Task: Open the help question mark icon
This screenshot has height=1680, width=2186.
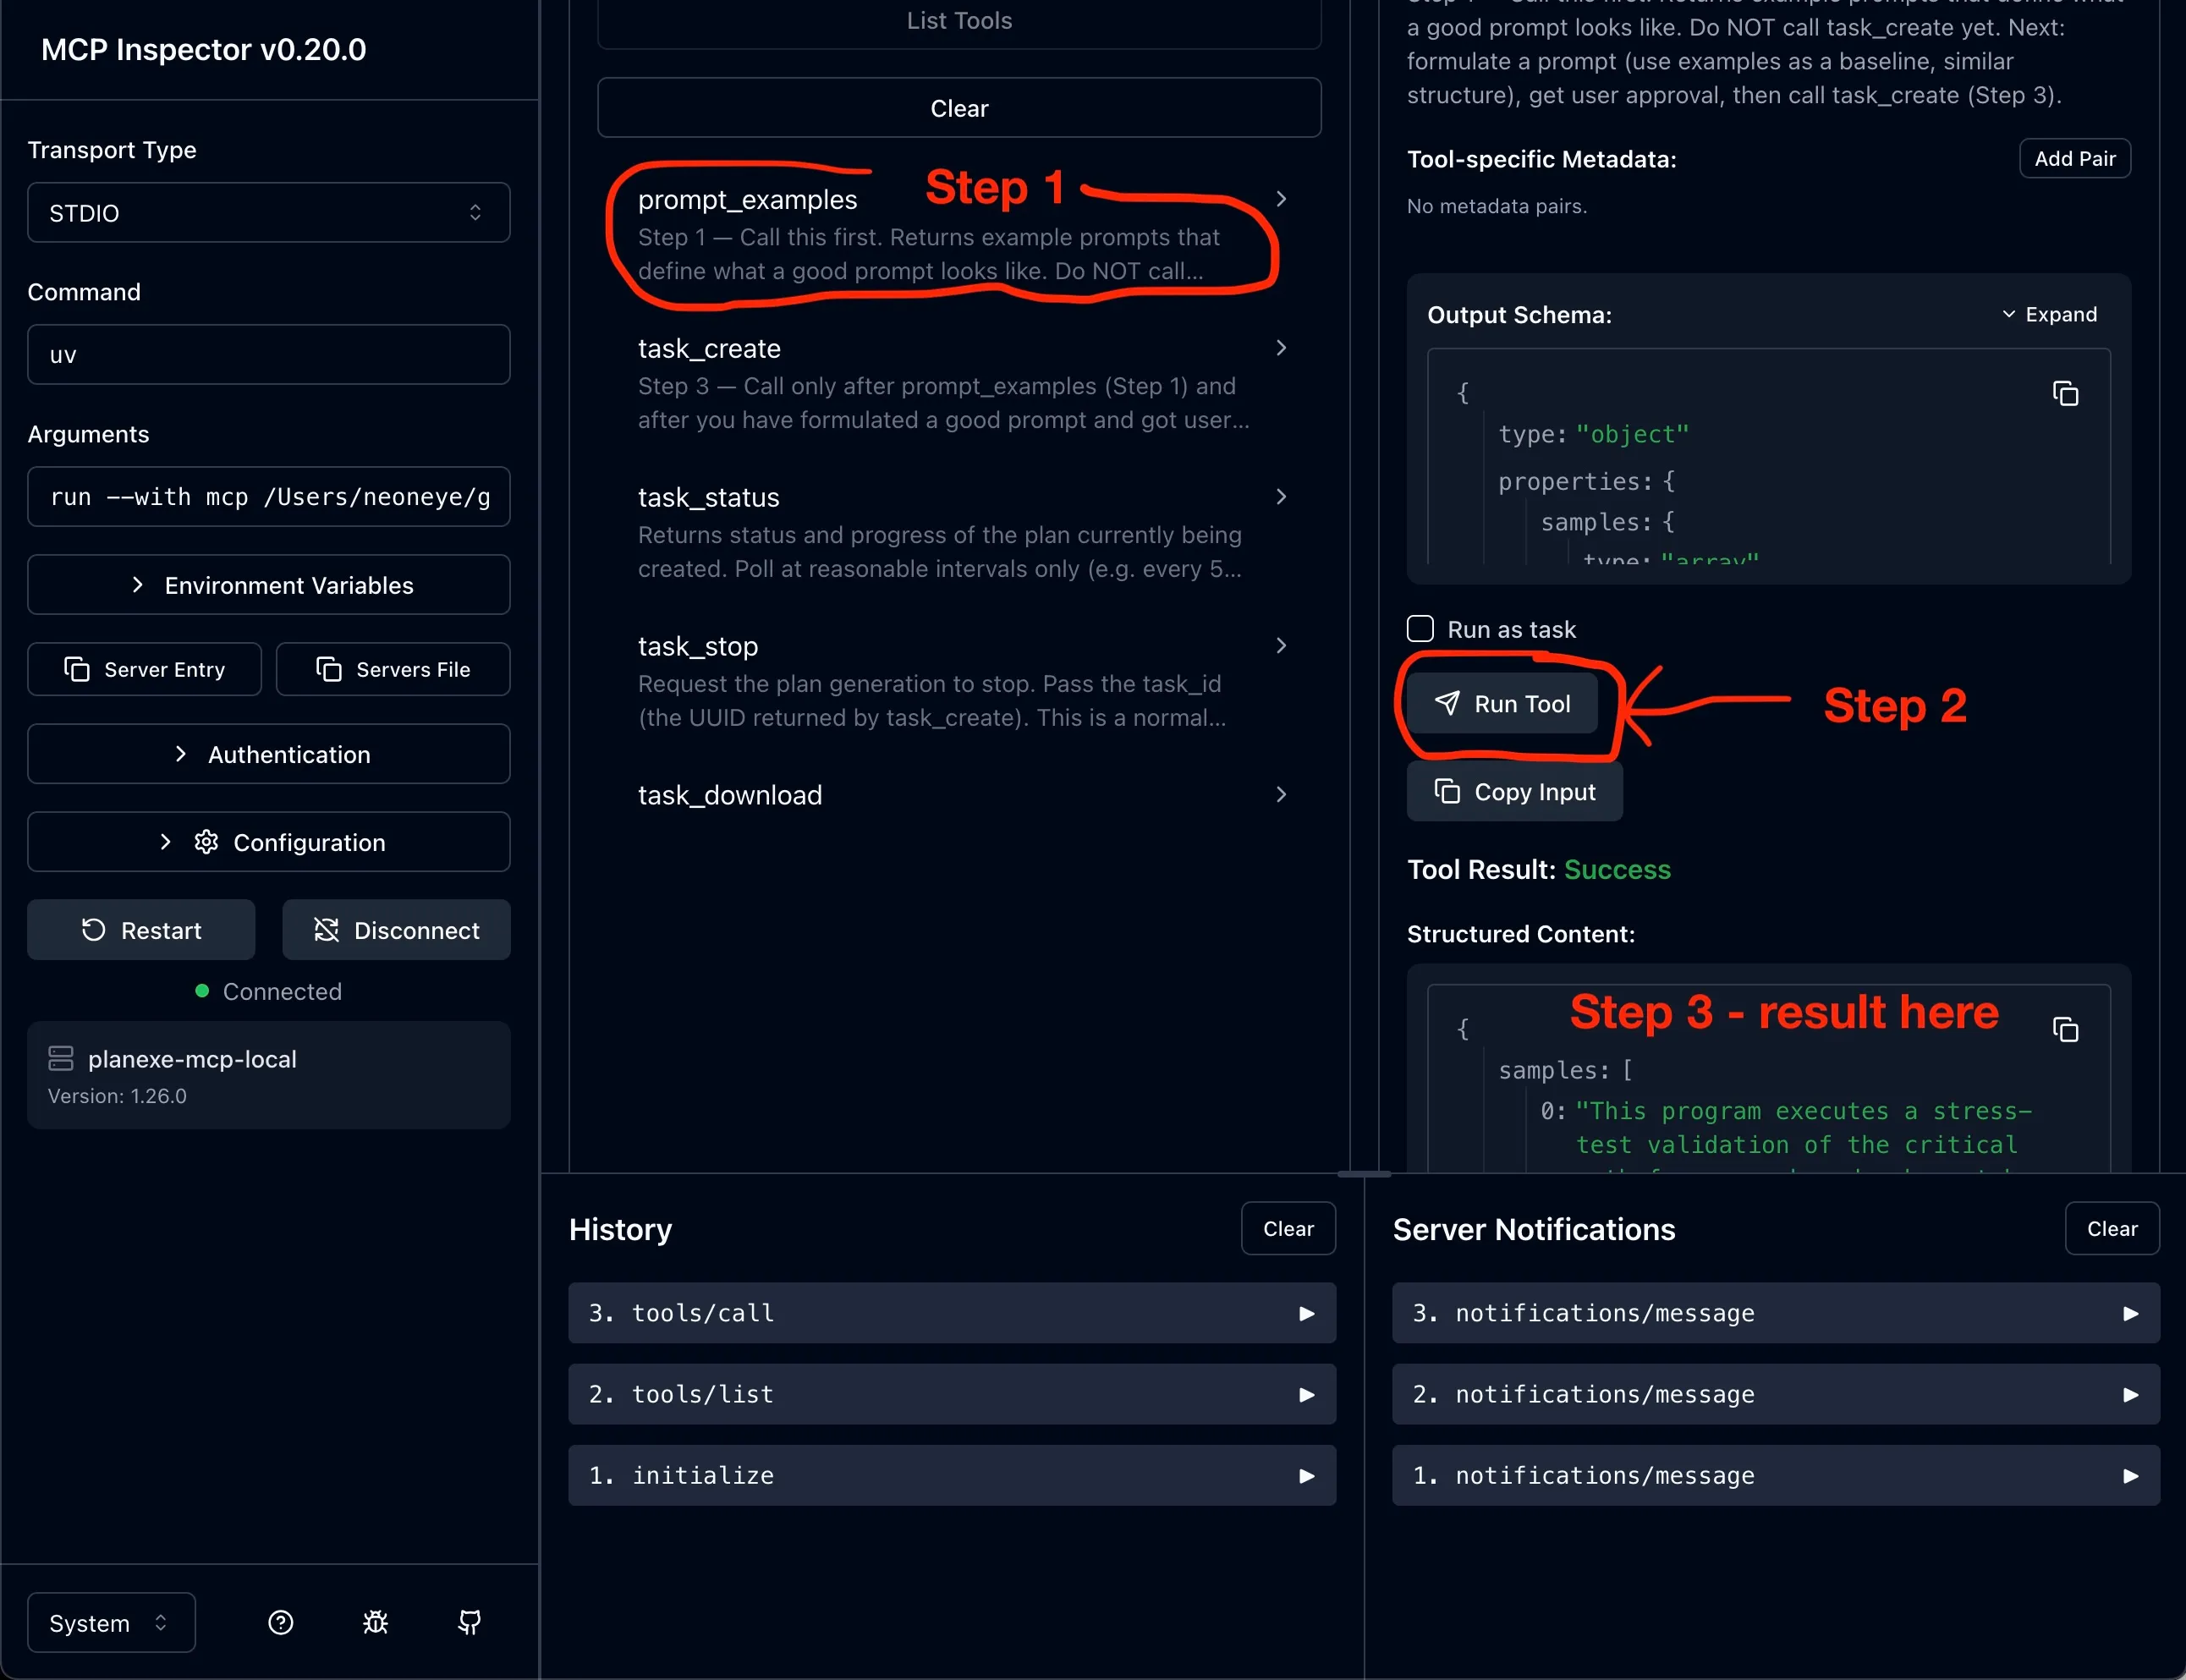Action: 280,1622
